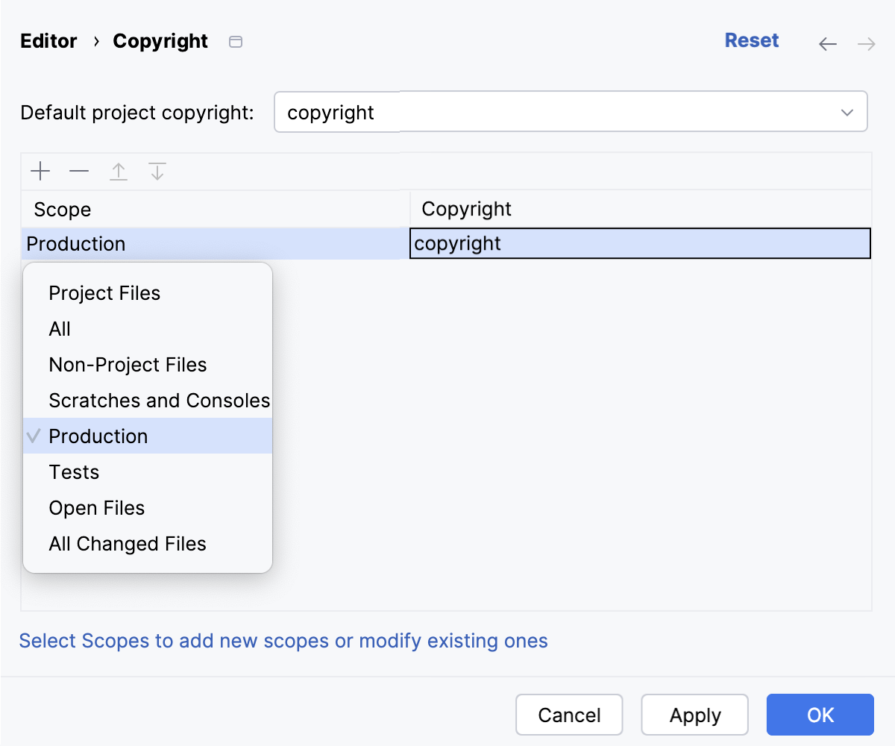
Task: Pick Scratches and Consoles scope
Action: [159, 401]
